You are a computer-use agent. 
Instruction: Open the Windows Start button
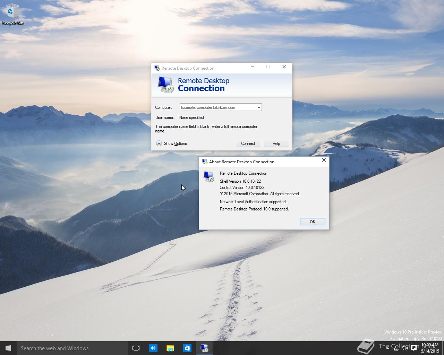coord(8,348)
